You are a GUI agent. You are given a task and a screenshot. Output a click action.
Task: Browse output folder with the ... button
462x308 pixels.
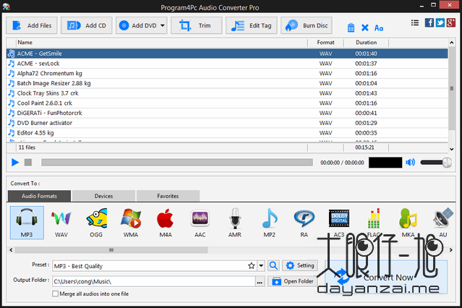pos(260,281)
